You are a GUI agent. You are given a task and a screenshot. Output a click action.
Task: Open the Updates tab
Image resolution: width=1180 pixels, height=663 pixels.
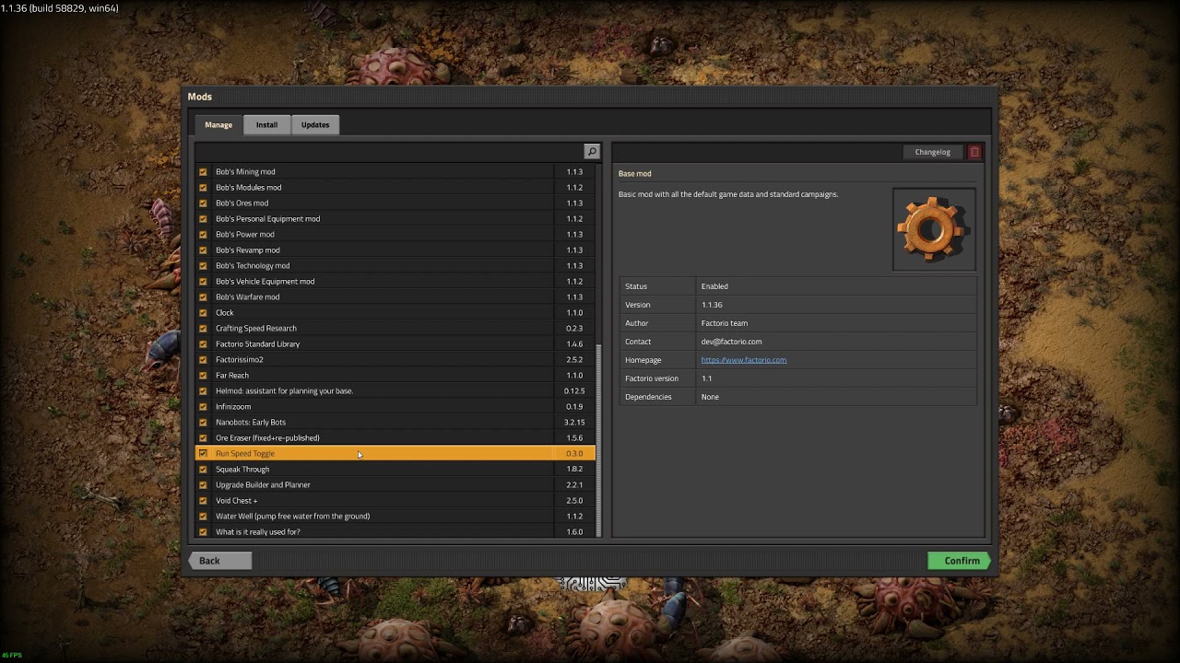click(x=315, y=124)
